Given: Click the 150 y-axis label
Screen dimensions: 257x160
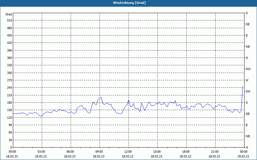Looking at the screenshot, I should [x=10, y=110].
